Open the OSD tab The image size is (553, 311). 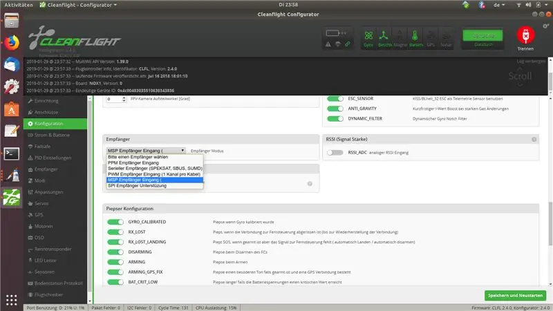click(x=55, y=238)
